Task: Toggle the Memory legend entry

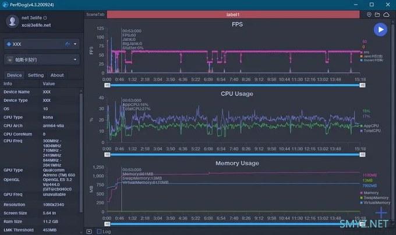Action: 369,193
